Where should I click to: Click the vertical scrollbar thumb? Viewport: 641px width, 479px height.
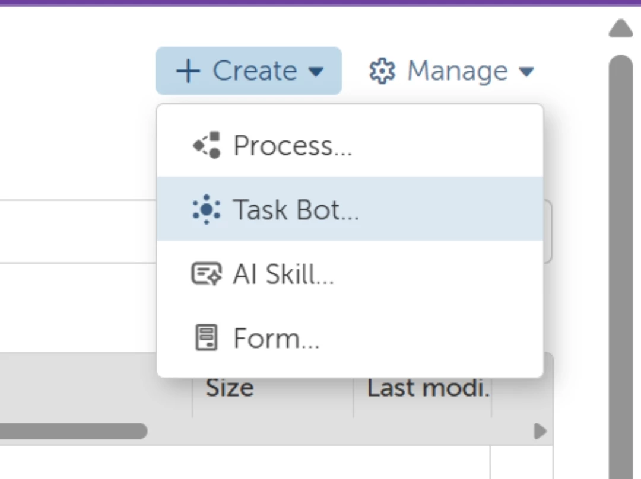click(621, 267)
